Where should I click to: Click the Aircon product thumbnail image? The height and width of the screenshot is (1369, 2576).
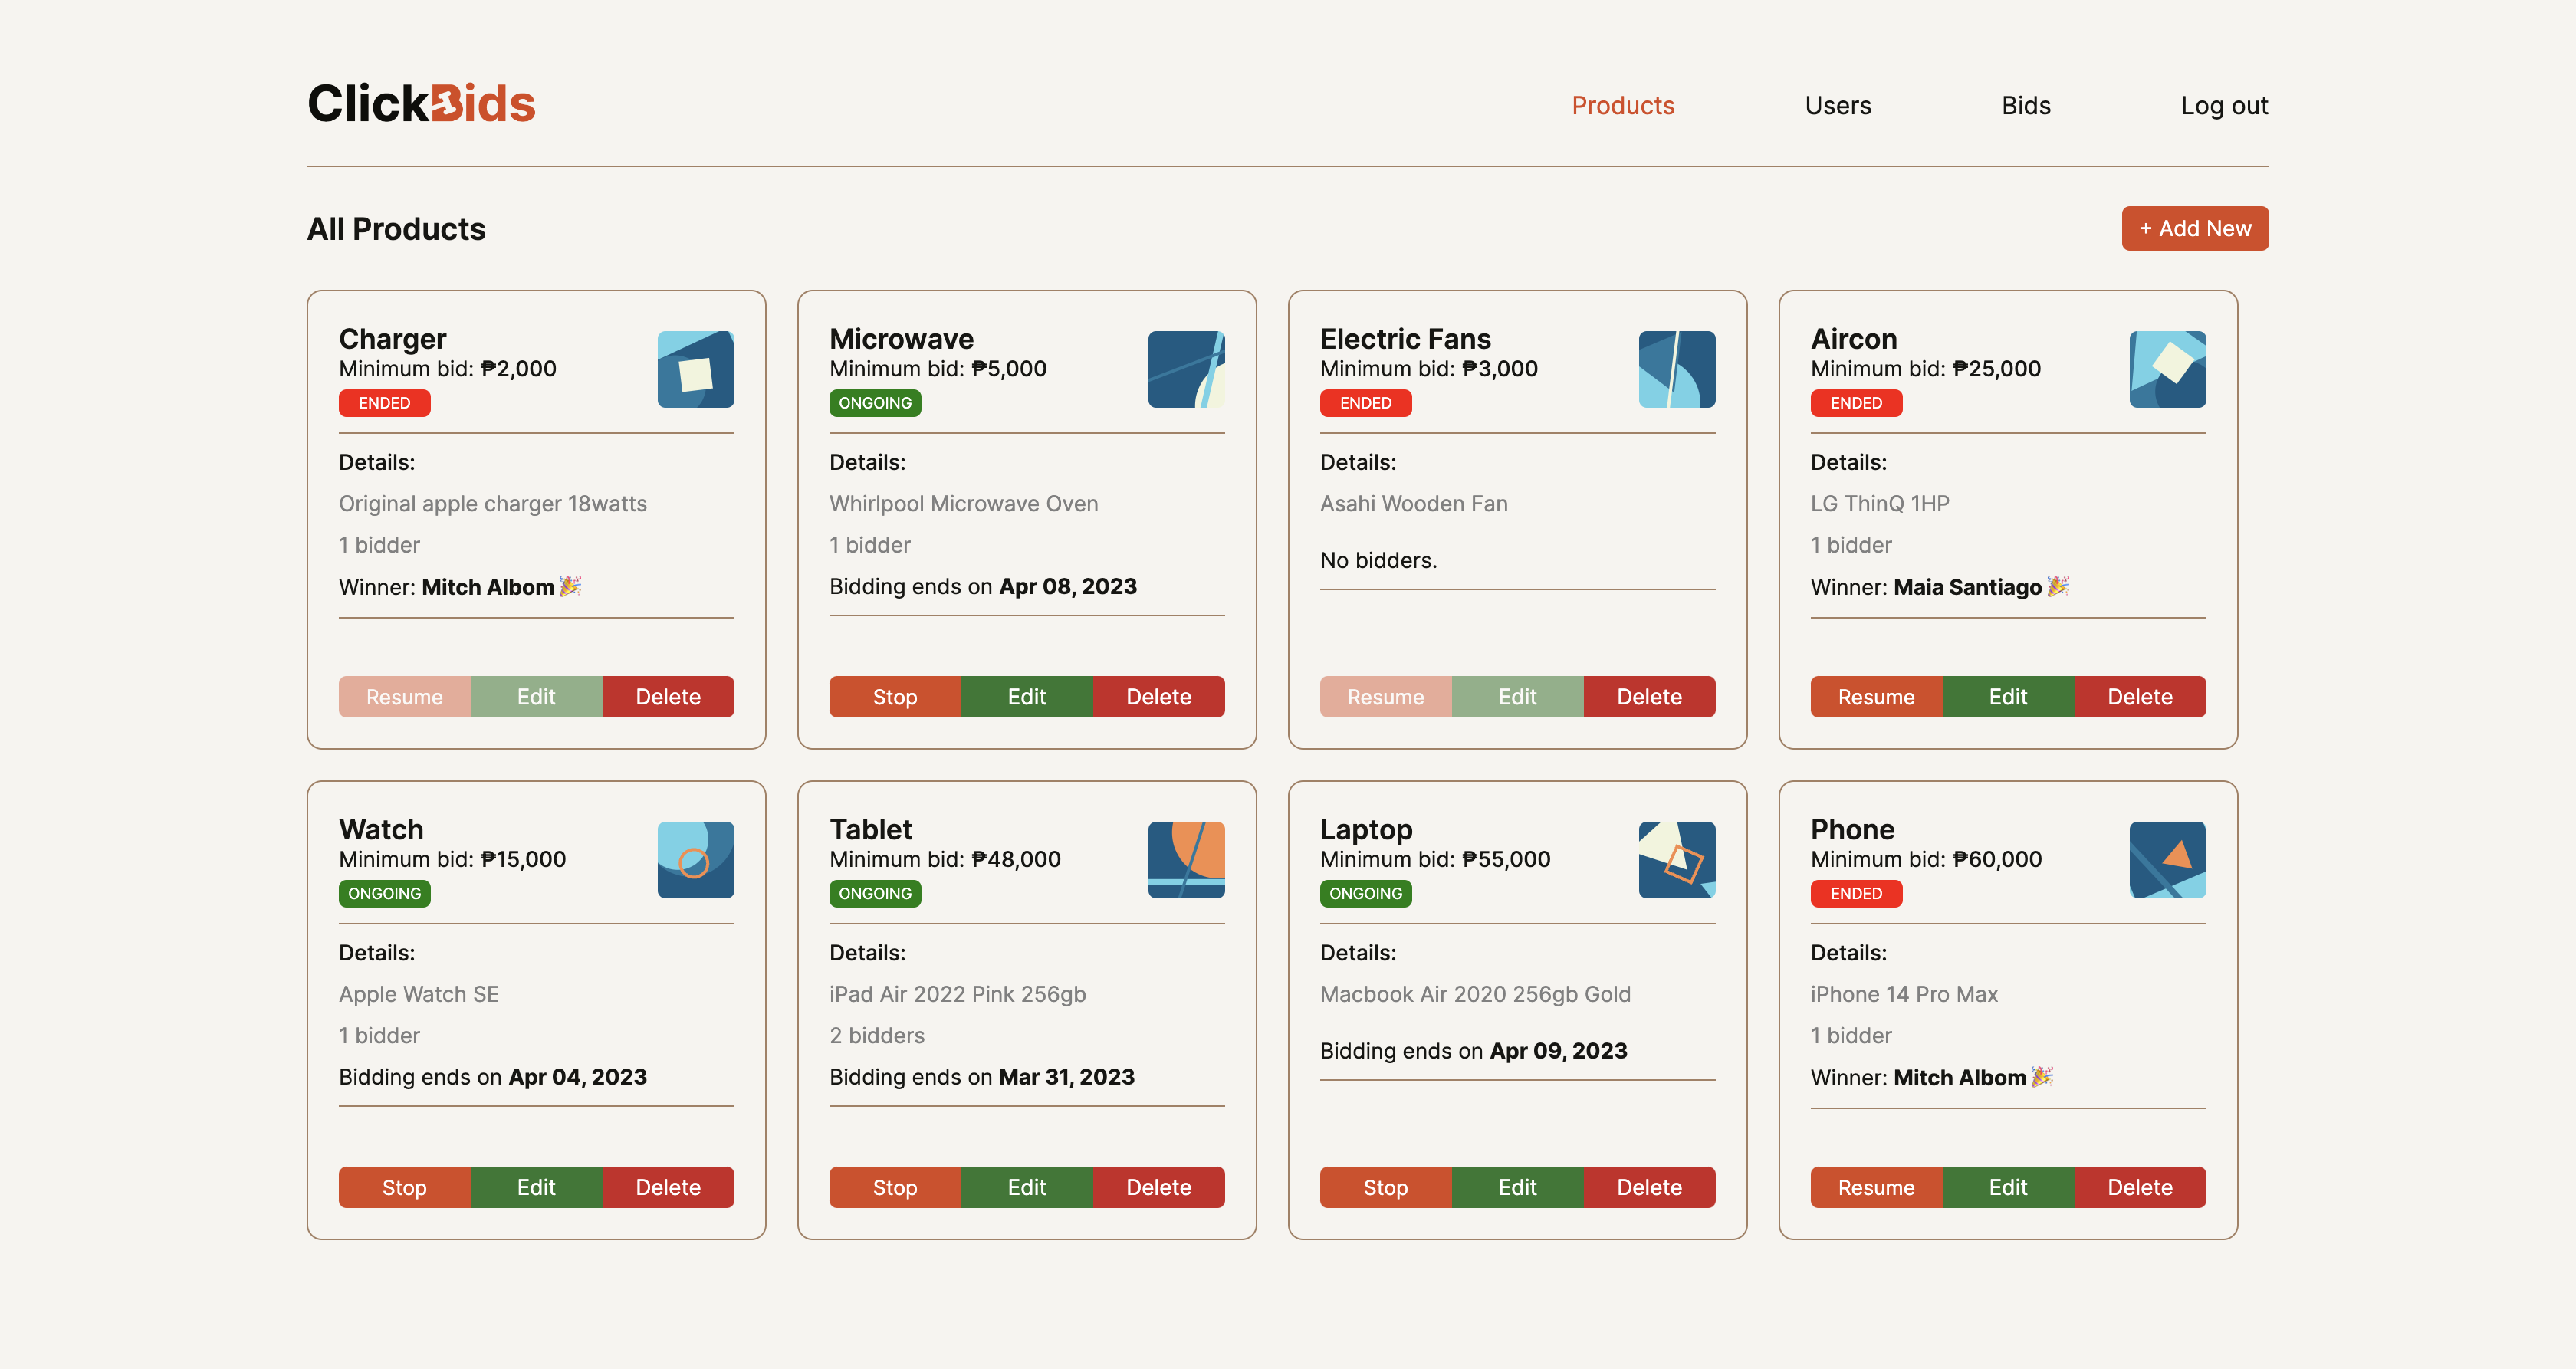tap(2167, 369)
